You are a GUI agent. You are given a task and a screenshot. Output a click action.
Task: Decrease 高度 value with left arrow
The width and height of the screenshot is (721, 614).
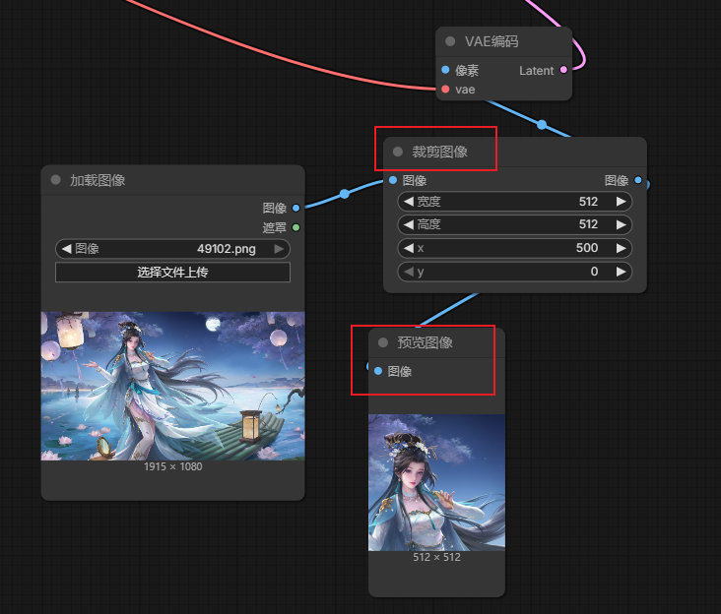[x=409, y=224]
